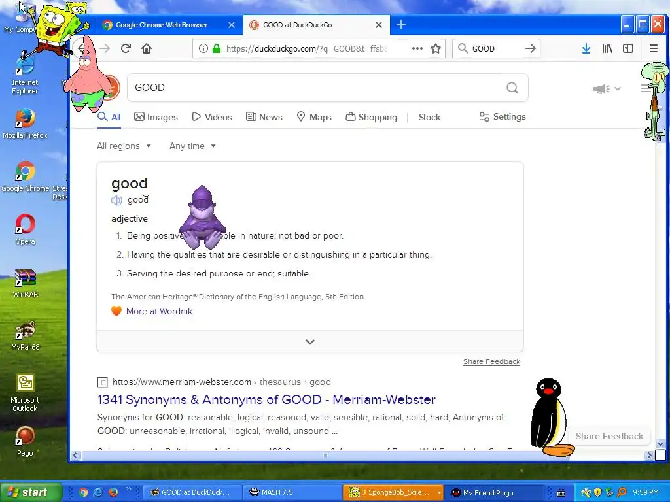
Task: Open the browser hamburger menu
Action: click(x=654, y=48)
